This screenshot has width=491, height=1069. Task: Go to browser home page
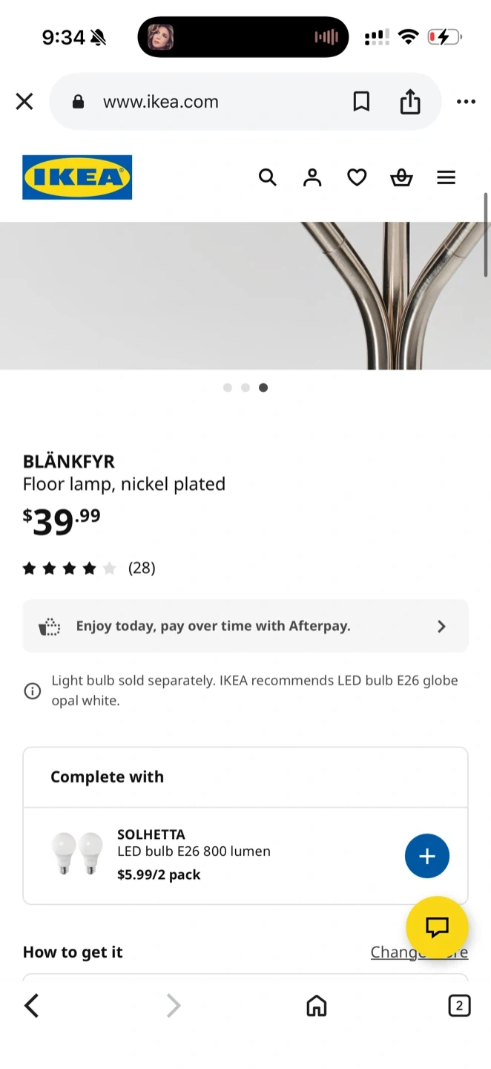317,1006
